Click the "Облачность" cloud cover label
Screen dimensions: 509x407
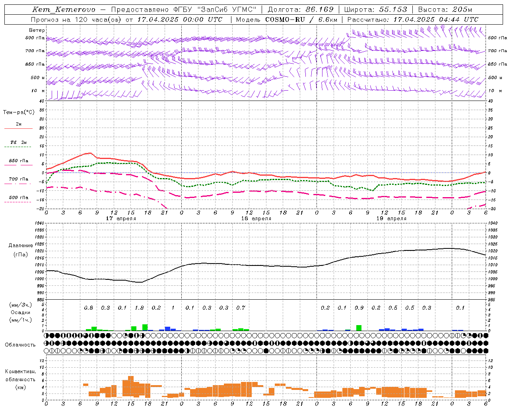point(20,345)
